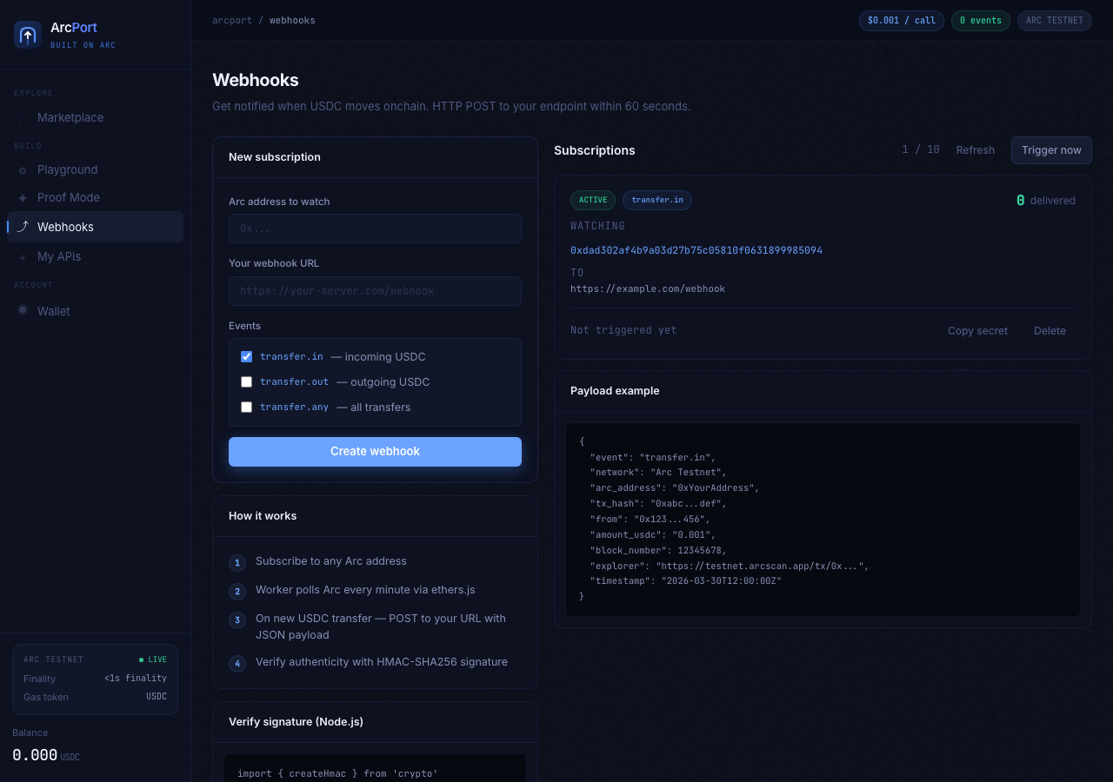Click the "block_number" payload line
The image size is (1113, 782).
[x=658, y=551]
